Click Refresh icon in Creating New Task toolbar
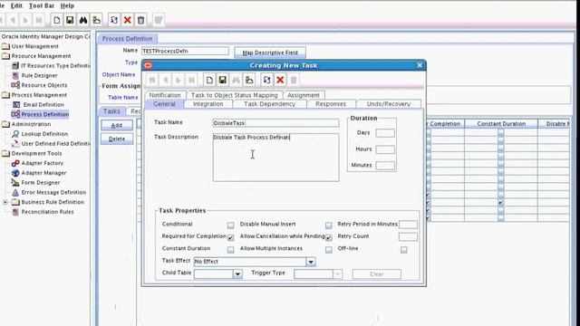Screen dimensions: 580x326 266,80
